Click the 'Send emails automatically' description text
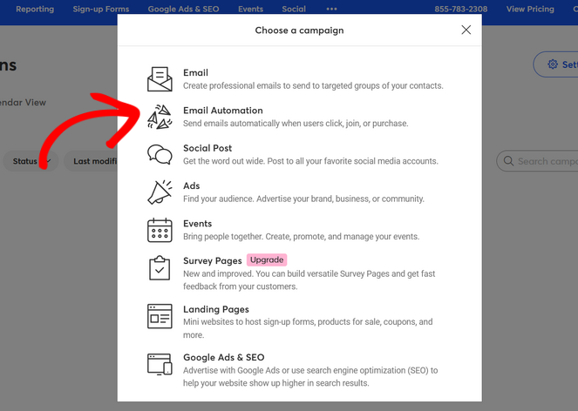Screen dimensions: 578x411 (x=296, y=124)
